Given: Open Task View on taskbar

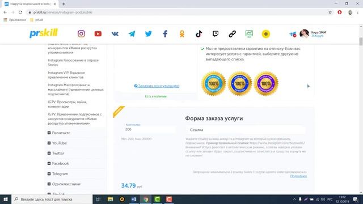Looking at the screenshot, I should click(98, 199).
